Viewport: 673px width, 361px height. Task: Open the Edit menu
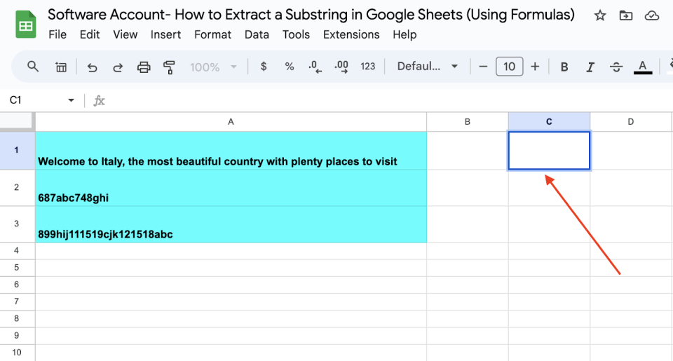tap(90, 34)
